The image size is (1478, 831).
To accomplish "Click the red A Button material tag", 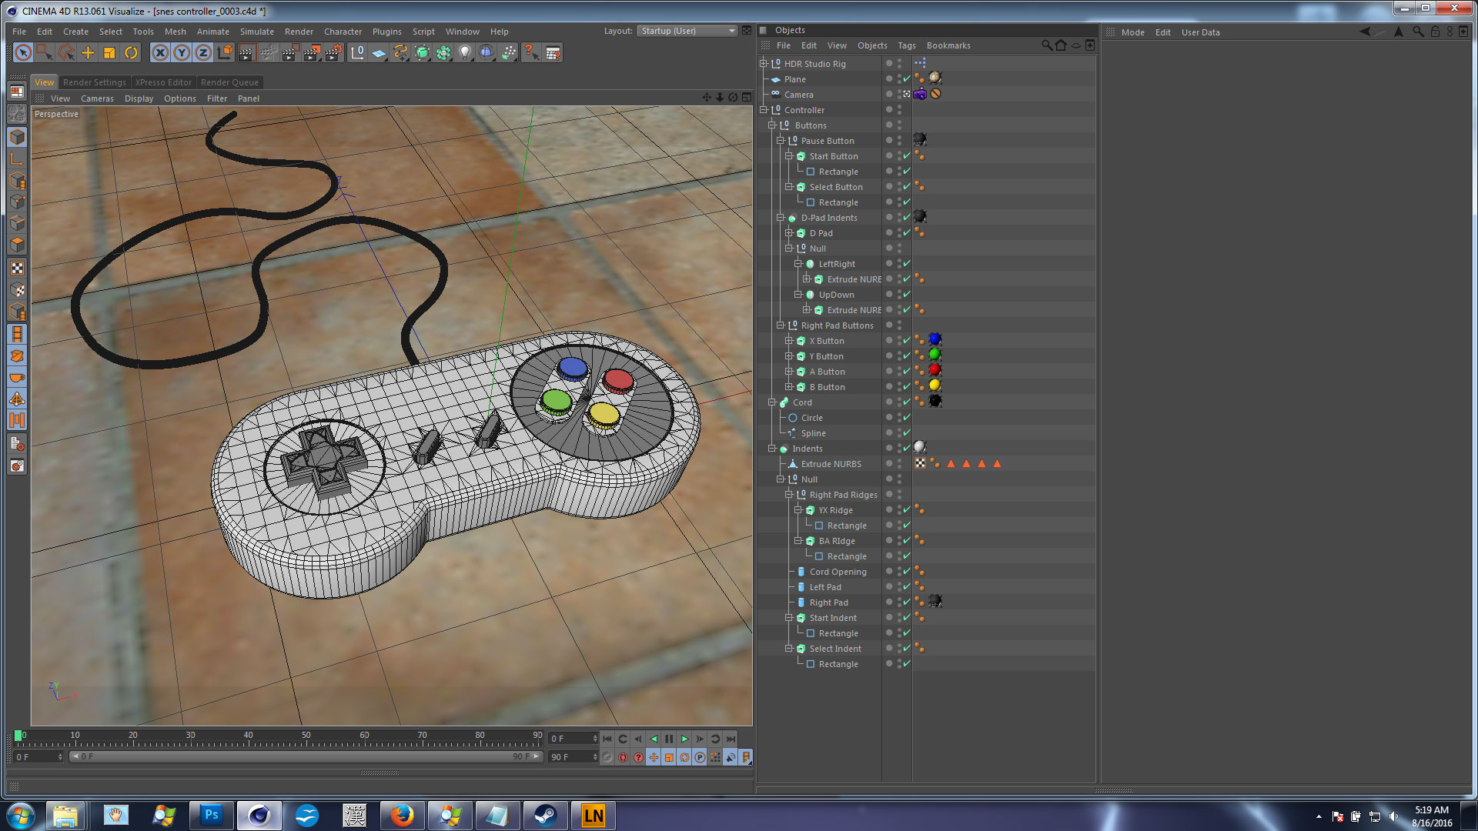I will pos(935,371).
